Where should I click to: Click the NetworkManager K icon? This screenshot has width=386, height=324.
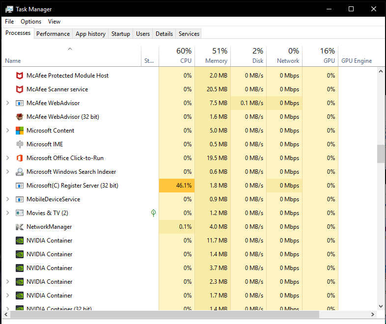coord(20,227)
